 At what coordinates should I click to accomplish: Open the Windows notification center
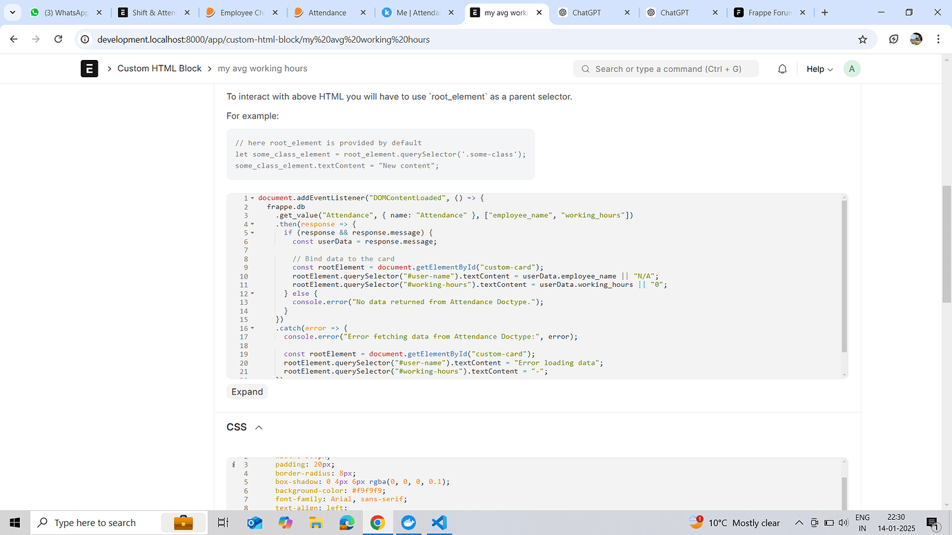(933, 523)
